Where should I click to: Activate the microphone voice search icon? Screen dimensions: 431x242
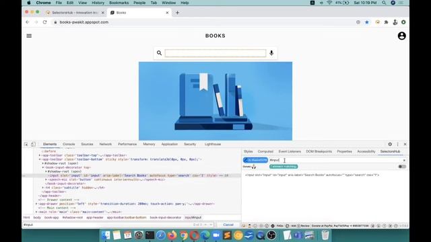click(x=271, y=53)
